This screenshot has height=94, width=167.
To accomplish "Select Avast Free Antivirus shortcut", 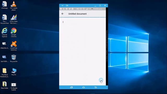I will [14, 46].
